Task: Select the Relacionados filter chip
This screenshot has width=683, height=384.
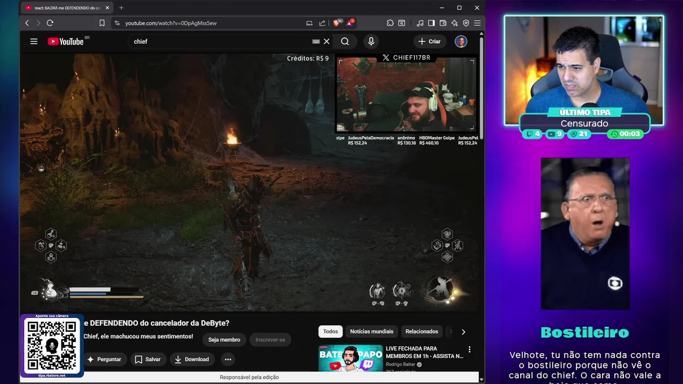Action: tap(422, 331)
